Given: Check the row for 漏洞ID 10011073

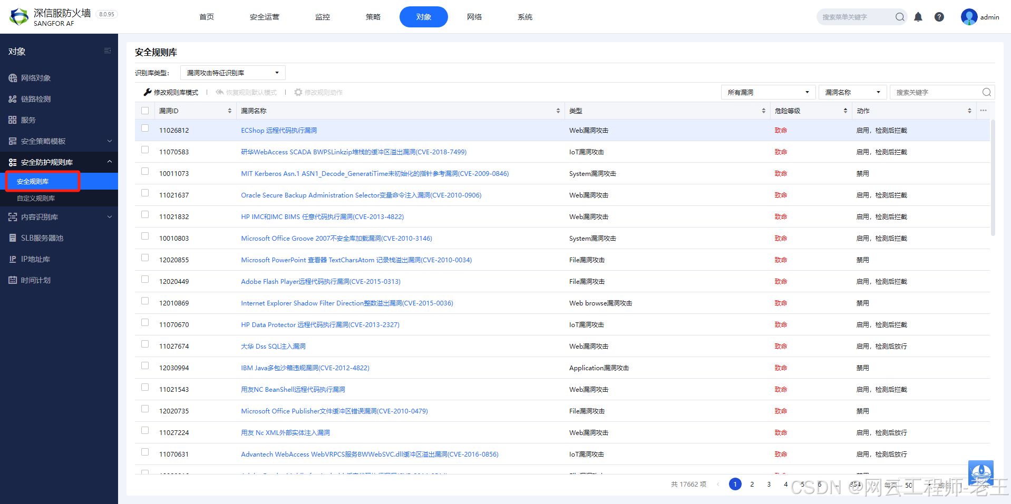Looking at the screenshot, I should tap(145, 171).
